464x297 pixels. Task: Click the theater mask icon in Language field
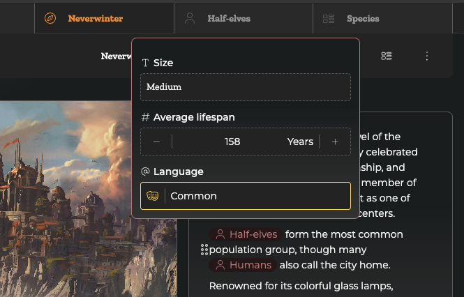(x=153, y=196)
